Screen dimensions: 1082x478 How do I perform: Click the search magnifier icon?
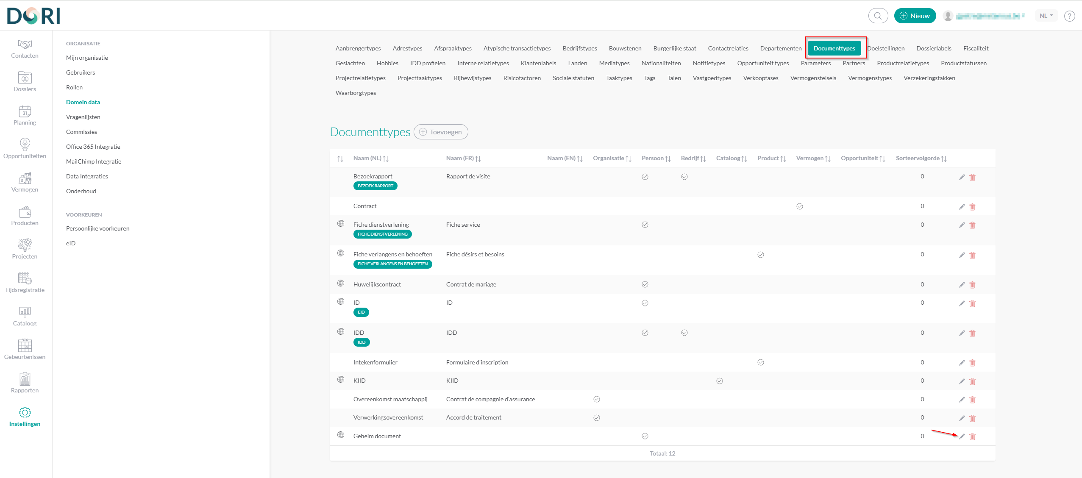point(878,16)
